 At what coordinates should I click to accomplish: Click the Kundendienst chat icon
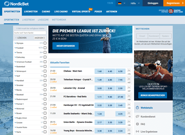pyautogui.click(x=137, y=117)
